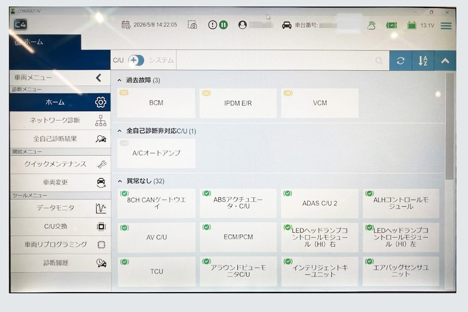Click the search input field

(x=283, y=60)
